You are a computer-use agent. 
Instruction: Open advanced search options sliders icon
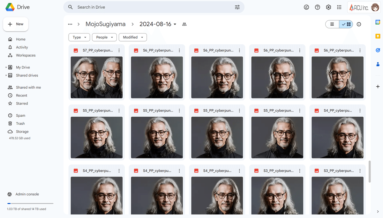pos(237,7)
